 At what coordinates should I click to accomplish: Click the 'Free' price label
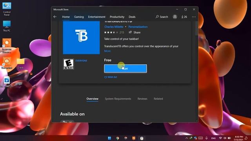[107, 60]
